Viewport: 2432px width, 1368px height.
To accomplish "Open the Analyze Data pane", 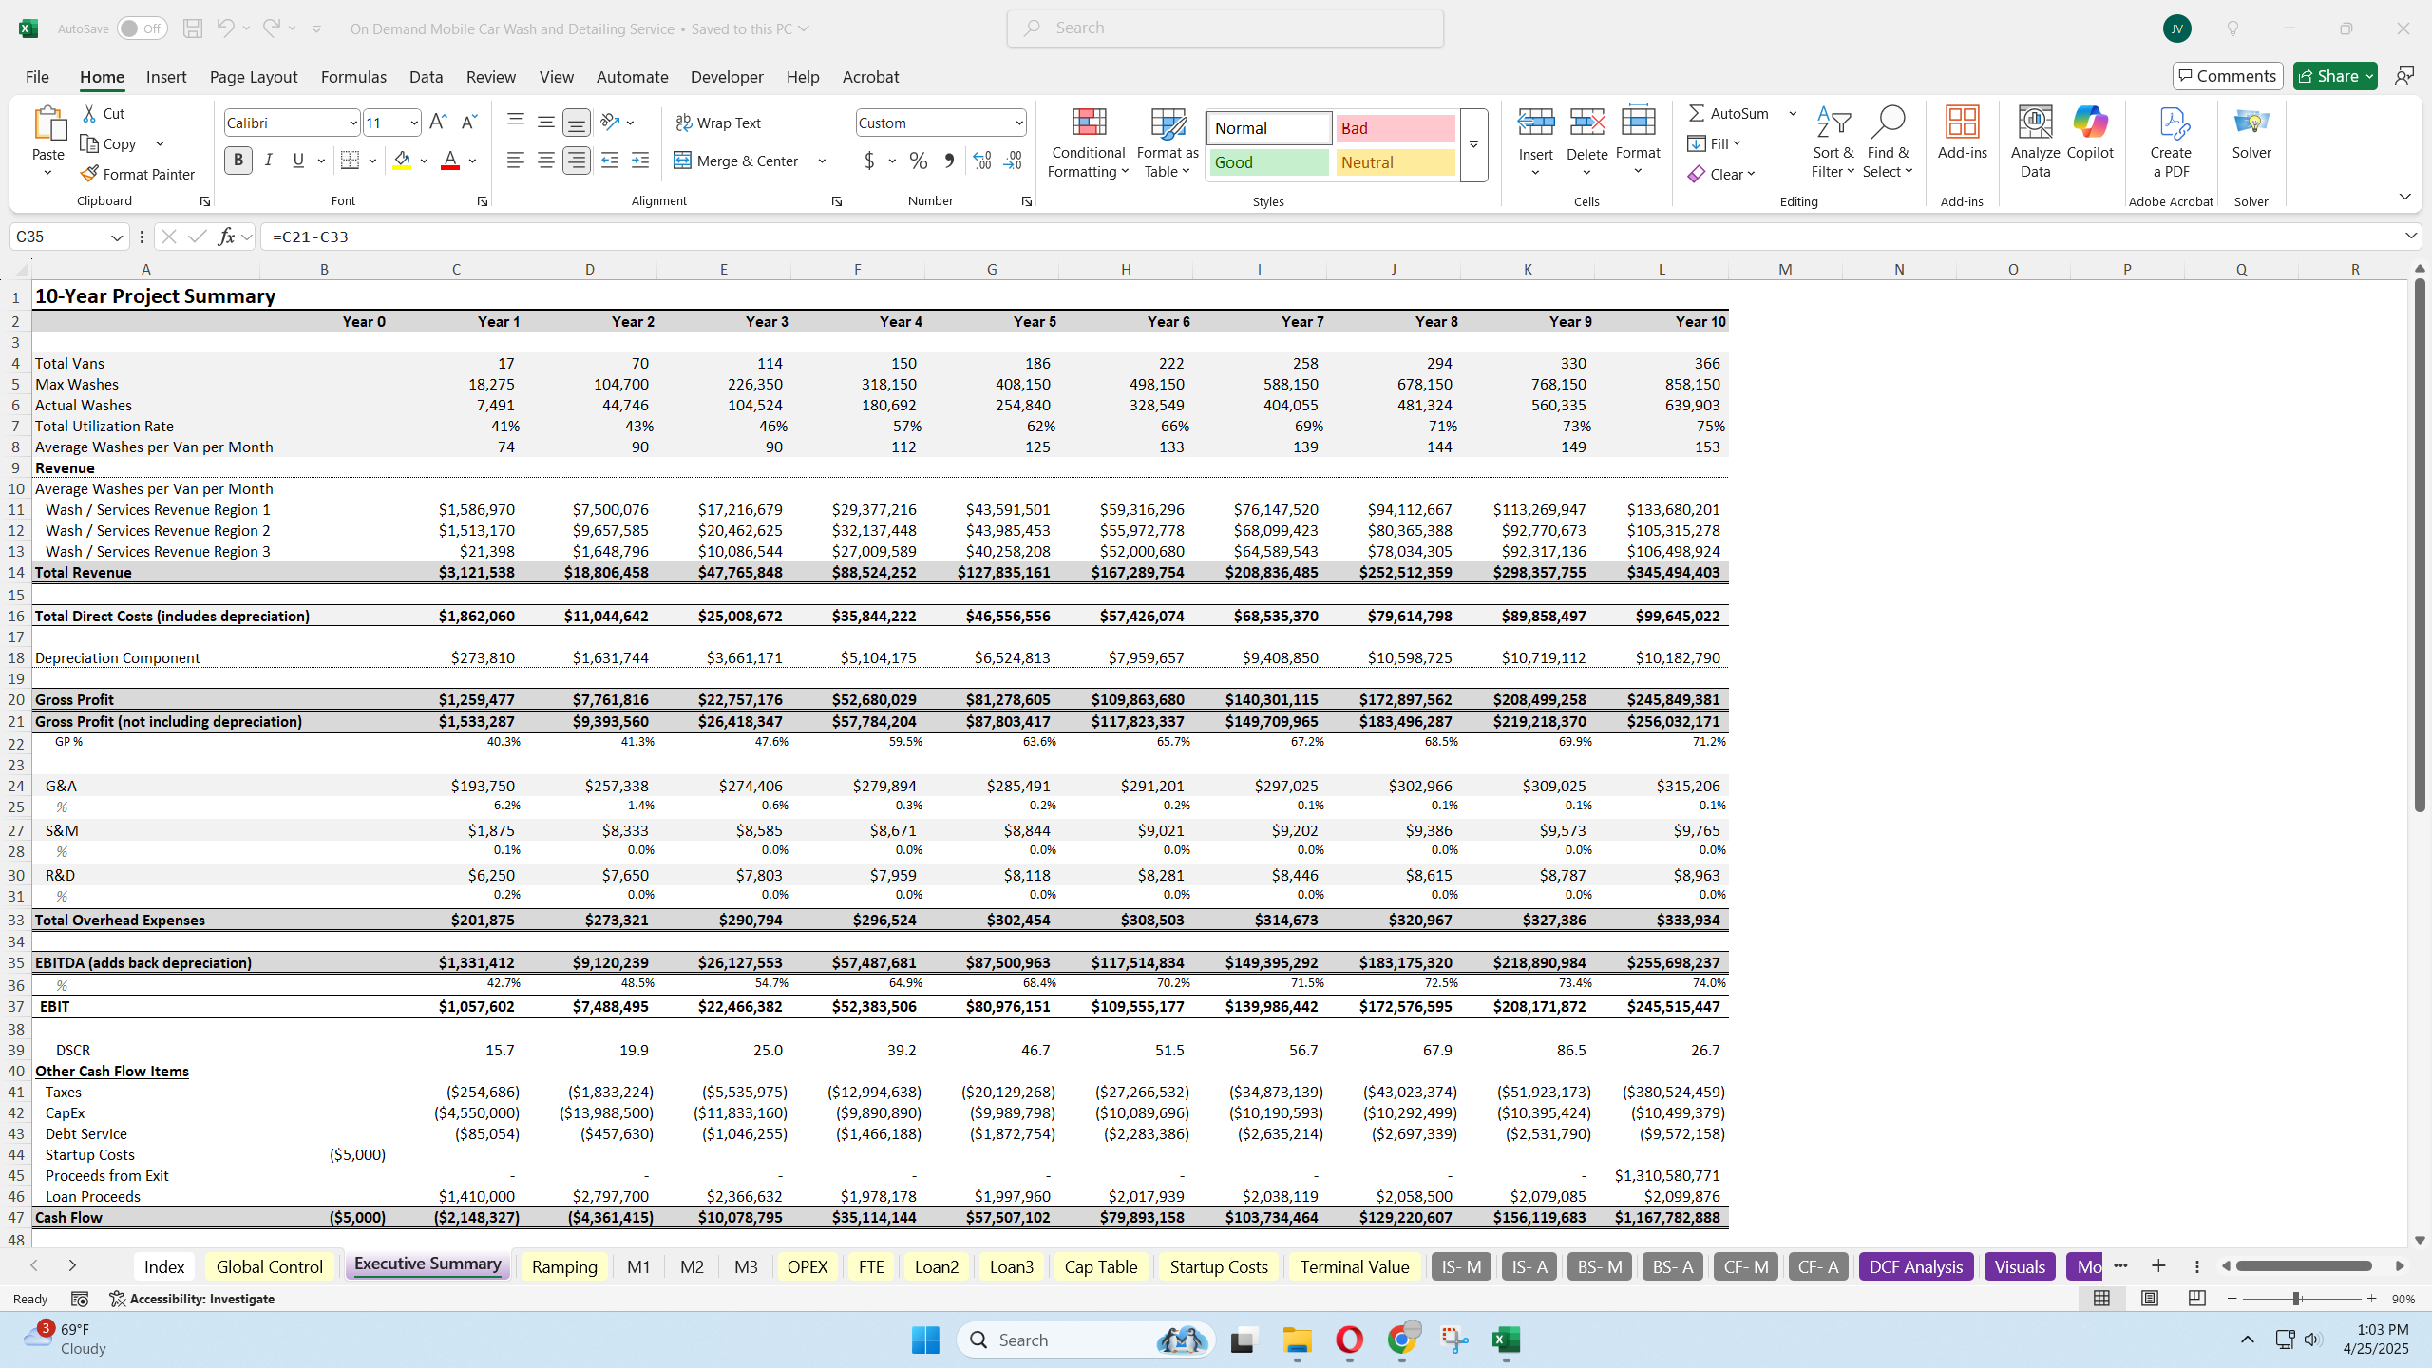I will 2034,141.
